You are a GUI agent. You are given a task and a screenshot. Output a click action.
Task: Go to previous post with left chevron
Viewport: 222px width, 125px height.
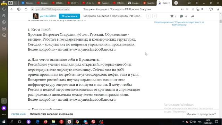(x=148, y=16)
